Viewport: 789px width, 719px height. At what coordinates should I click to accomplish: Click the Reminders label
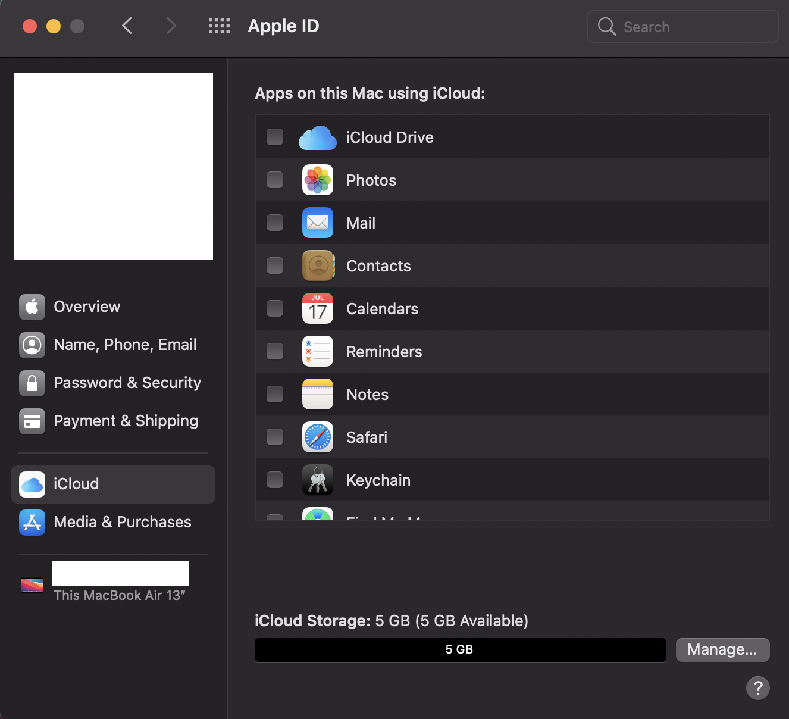coord(384,352)
